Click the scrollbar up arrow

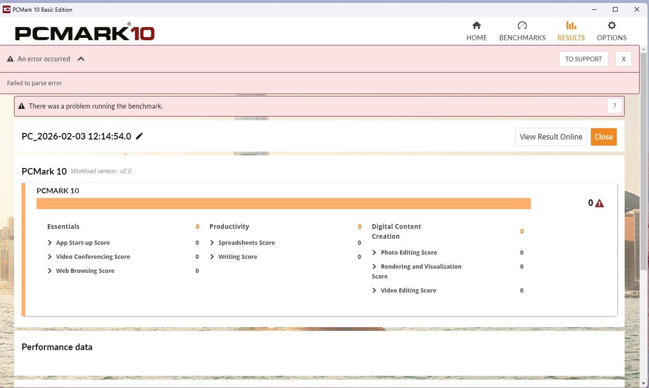click(x=644, y=49)
